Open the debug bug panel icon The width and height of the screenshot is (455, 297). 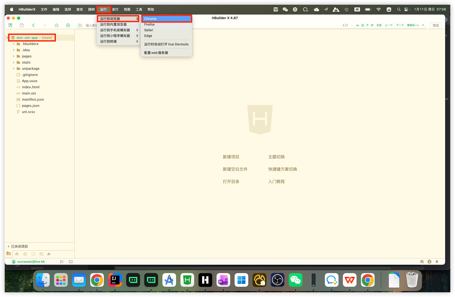pos(25,254)
